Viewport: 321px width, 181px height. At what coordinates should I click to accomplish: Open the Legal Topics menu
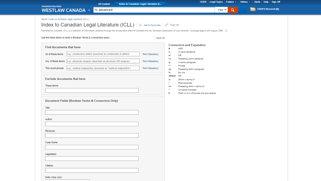pos(216,2)
